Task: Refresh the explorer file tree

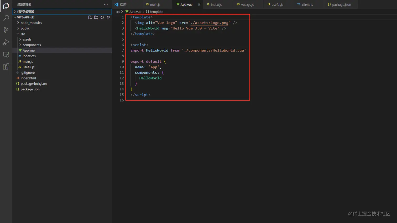Action: point(102,17)
